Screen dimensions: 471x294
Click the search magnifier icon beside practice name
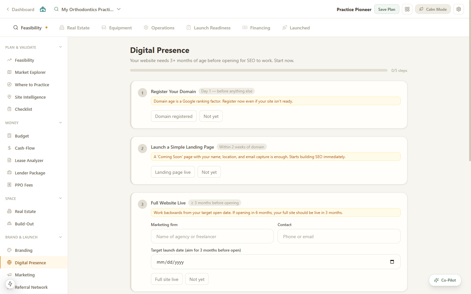coord(56,9)
